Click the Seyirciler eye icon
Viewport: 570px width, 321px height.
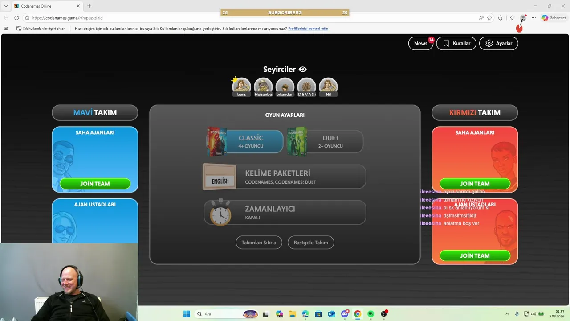point(303,70)
